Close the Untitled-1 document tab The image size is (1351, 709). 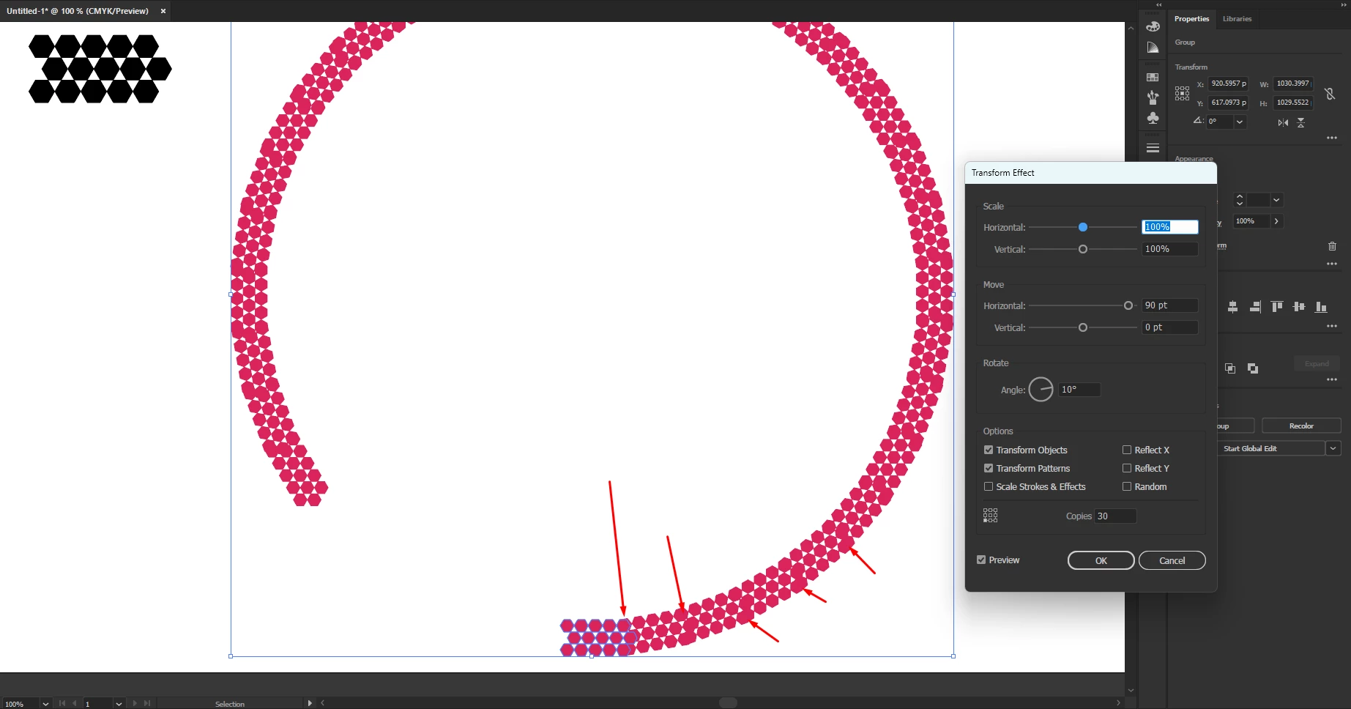163,11
